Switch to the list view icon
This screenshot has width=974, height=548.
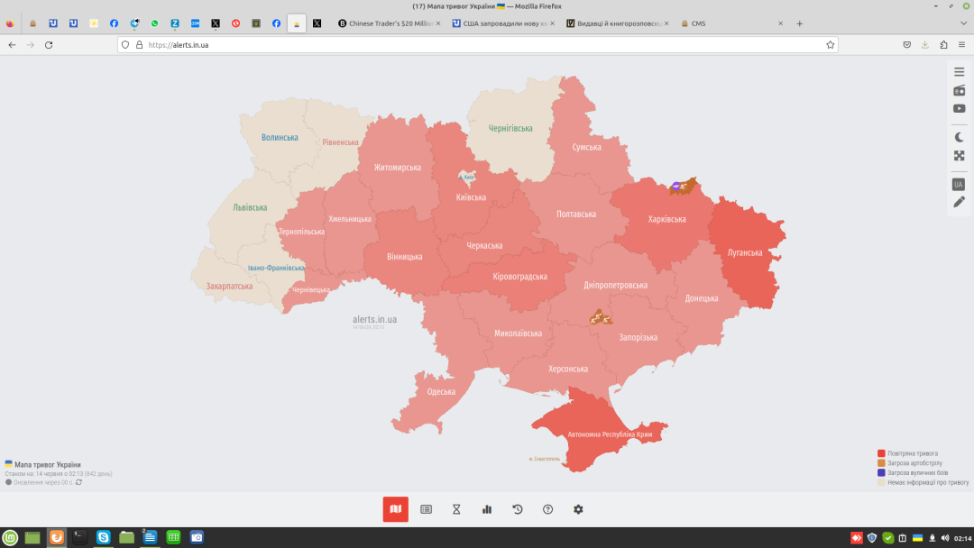(x=426, y=509)
